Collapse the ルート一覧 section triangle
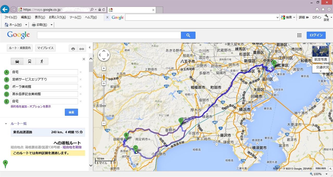Screen dimensions: 333x177 (x=6, y=124)
